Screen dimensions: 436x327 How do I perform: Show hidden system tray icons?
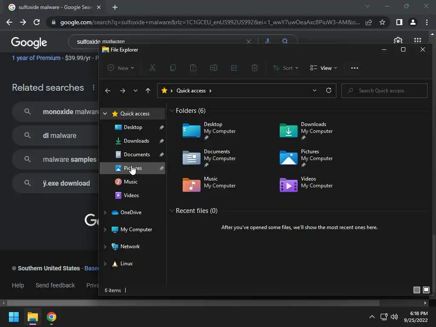pos(372,317)
